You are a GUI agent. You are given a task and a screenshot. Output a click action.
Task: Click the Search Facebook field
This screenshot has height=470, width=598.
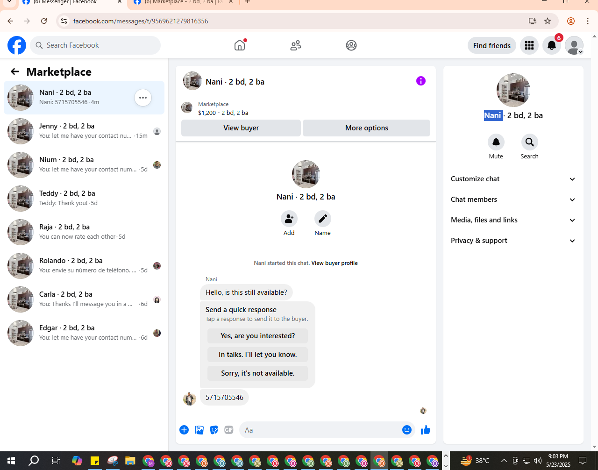pos(95,45)
